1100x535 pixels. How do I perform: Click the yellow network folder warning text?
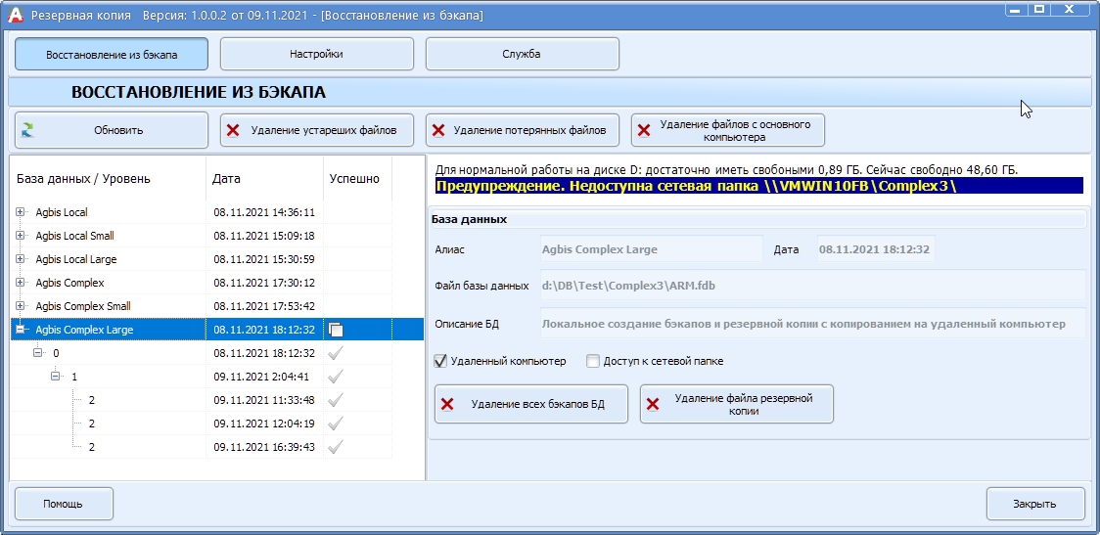point(696,187)
